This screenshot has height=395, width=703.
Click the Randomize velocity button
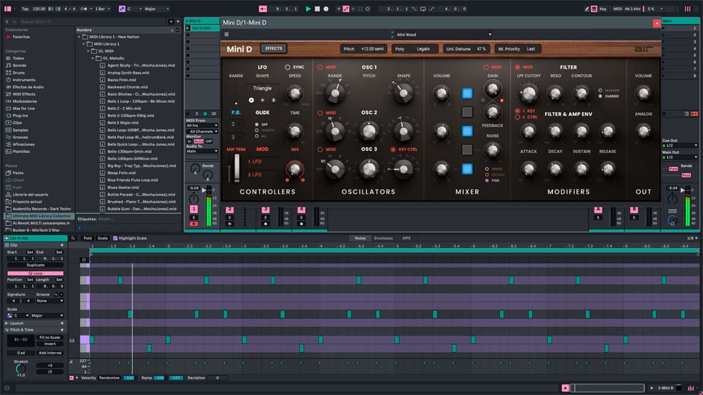click(109, 378)
